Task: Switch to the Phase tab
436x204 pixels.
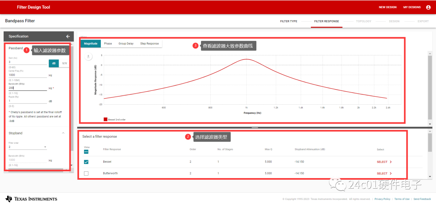Action: (108, 44)
